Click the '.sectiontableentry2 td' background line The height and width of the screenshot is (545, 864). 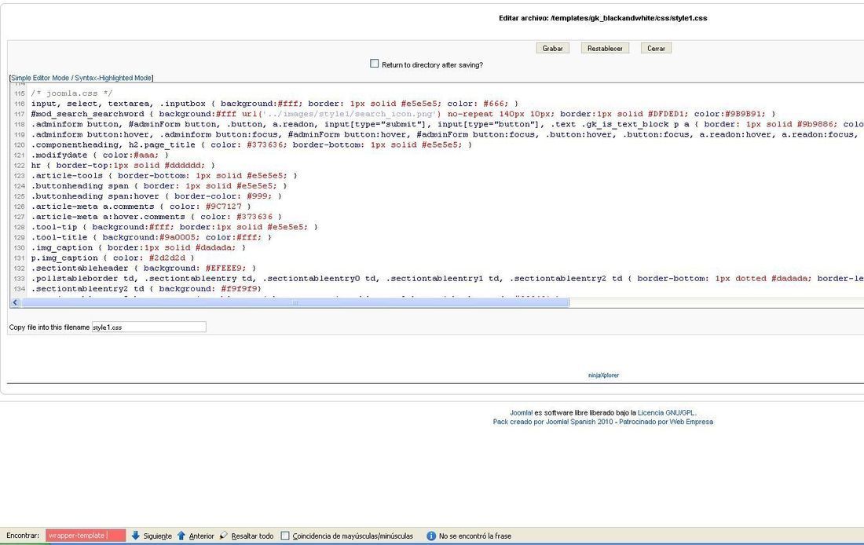146,289
